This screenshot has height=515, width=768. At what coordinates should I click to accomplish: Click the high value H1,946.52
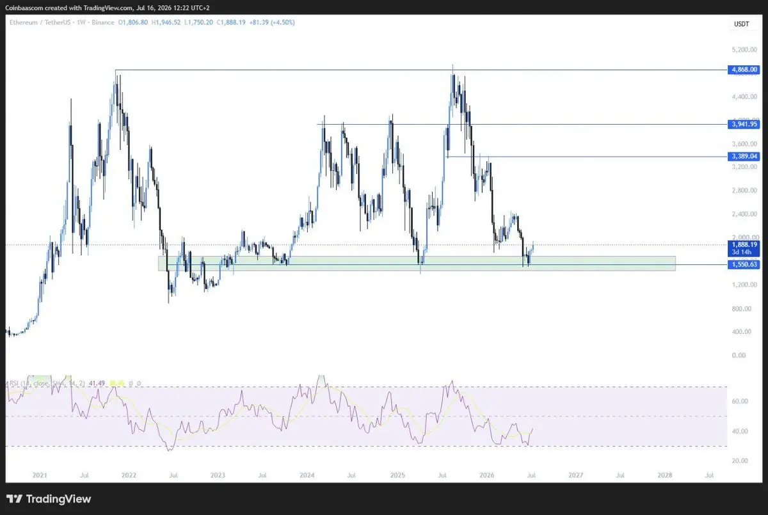point(165,22)
